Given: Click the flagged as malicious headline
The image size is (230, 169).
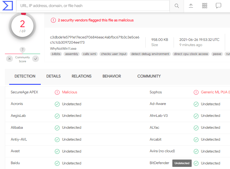Looking at the screenshot, I should tap(96, 20).
